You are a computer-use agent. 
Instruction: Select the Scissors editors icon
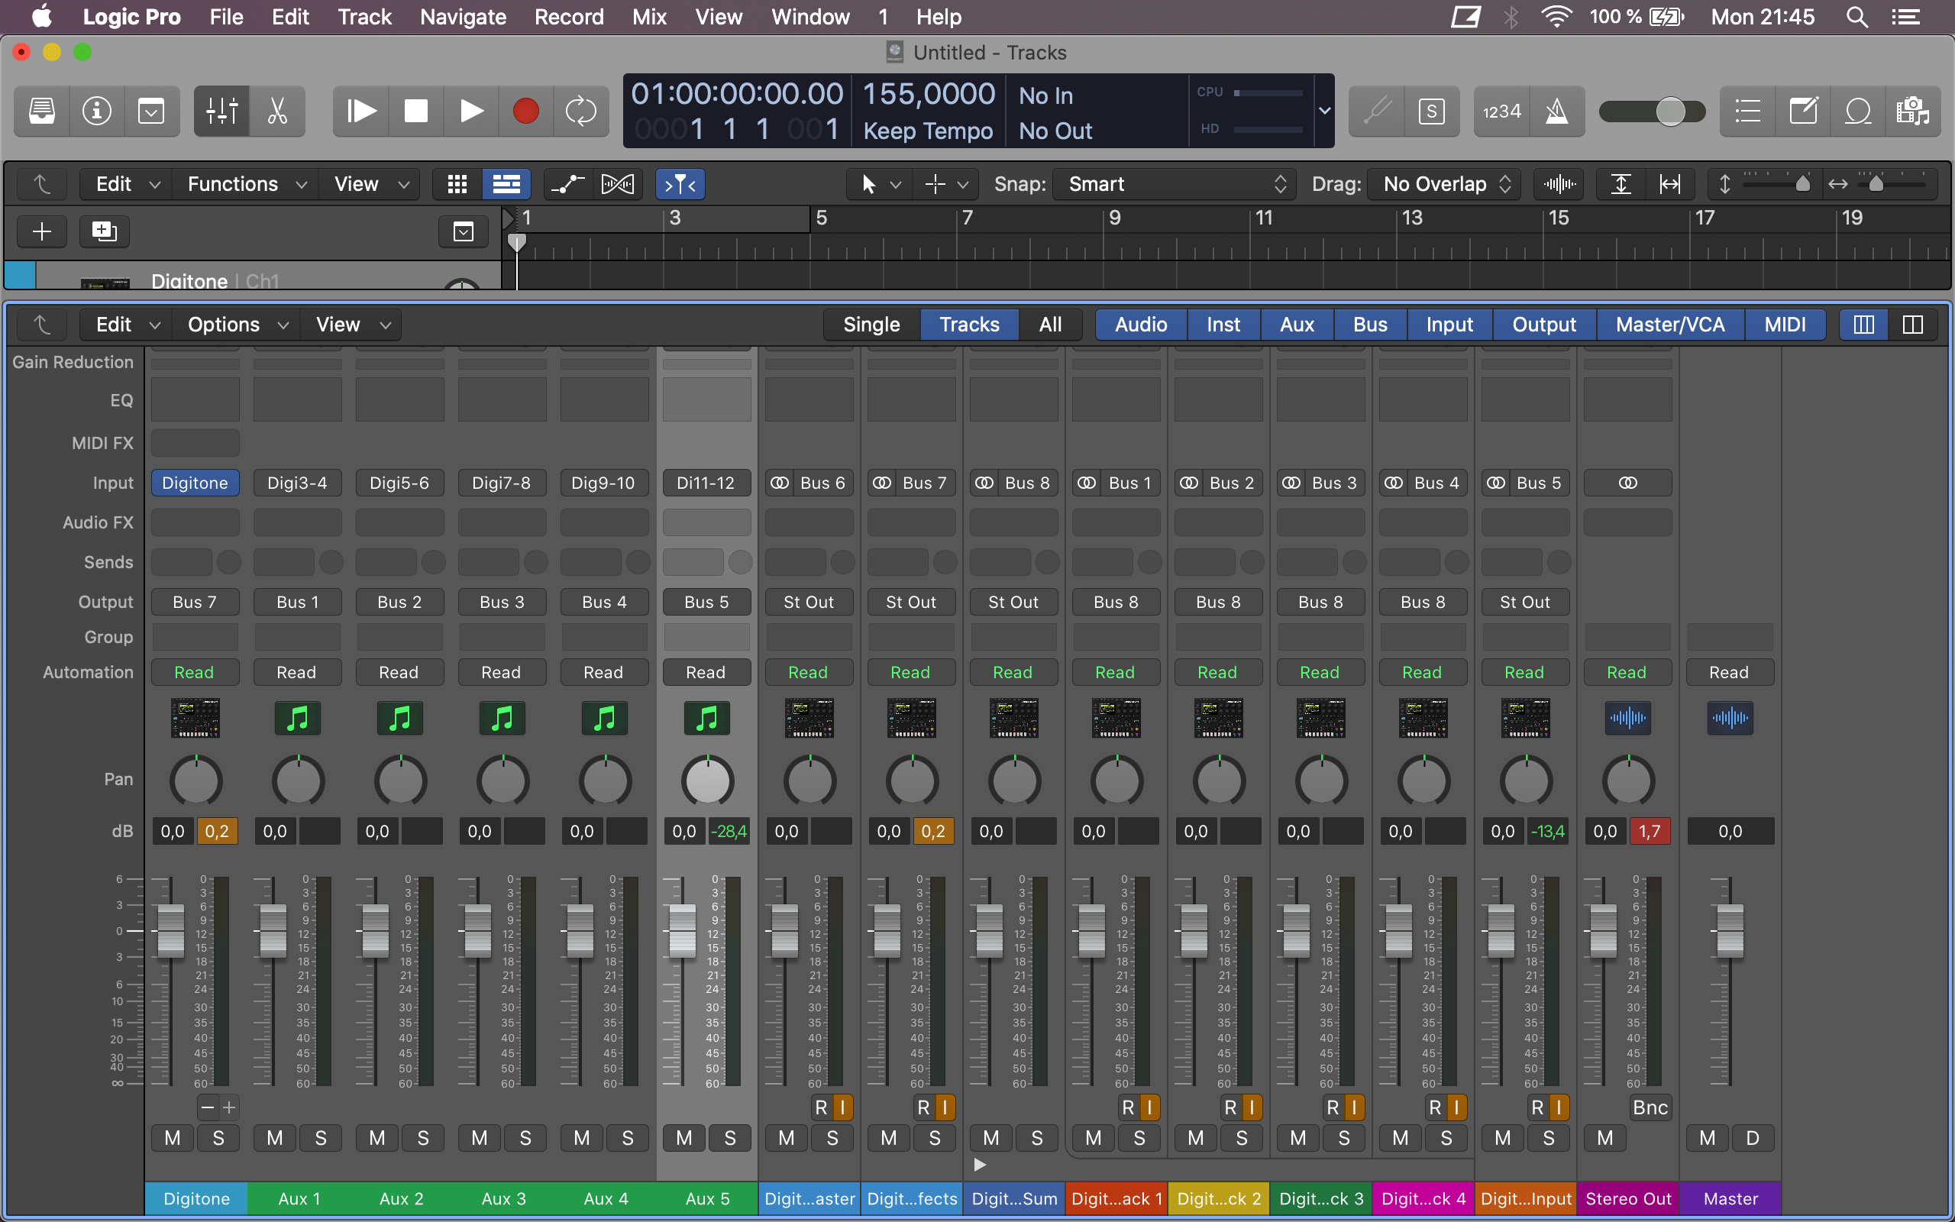(x=277, y=111)
